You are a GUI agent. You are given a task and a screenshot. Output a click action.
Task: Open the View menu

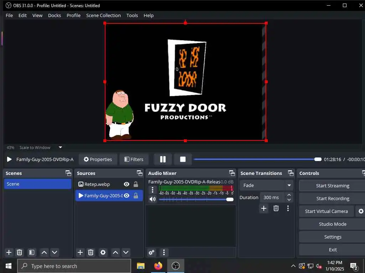coord(37,15)
